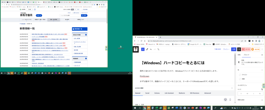Collapse the AIOSEO 設定 panel arrow

click(232, 88)
